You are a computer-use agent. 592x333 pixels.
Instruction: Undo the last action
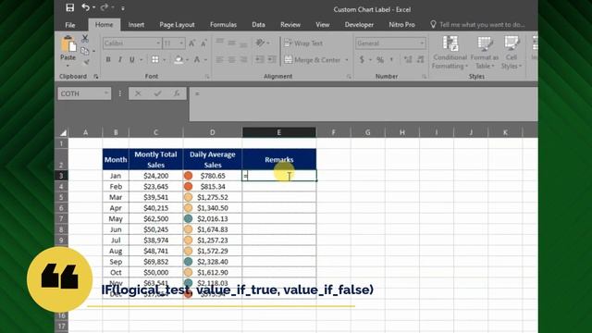click(x=85, y=7)
